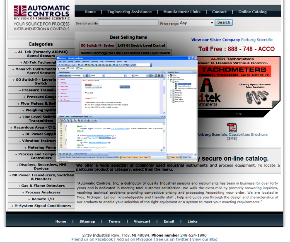Click the Automatic Controls logo
This screenshot has height=243, width=290.
click(x=41, y=12)
